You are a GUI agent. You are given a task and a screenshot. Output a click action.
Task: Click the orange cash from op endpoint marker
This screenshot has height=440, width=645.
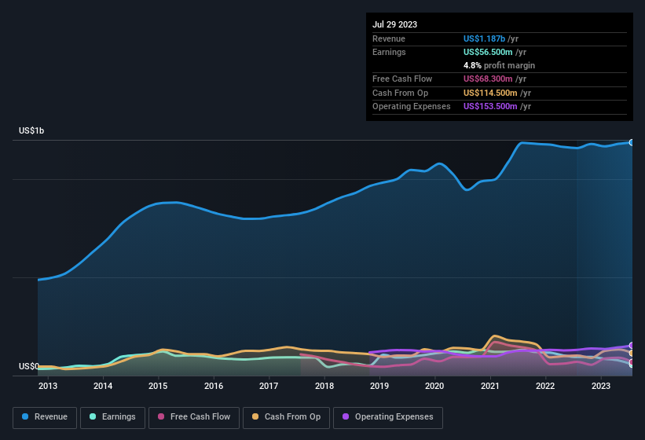[x=632, y=353]
